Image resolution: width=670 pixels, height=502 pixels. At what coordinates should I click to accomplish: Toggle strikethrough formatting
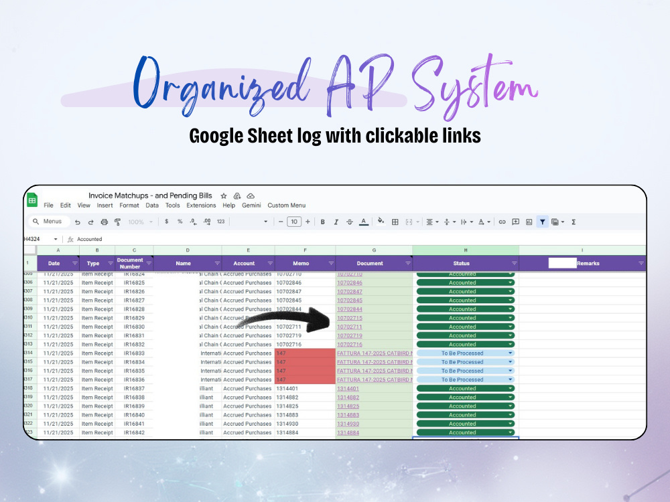click(x=350, y=222)
